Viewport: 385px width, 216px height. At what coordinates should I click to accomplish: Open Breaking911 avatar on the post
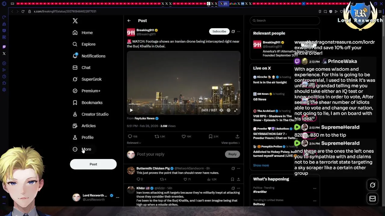pos(131,32)
